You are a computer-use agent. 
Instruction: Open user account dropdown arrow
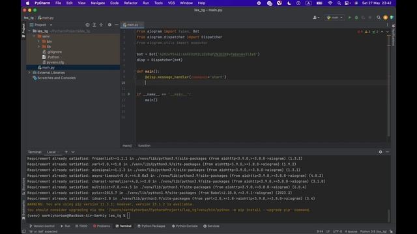[x=319, y=18]
